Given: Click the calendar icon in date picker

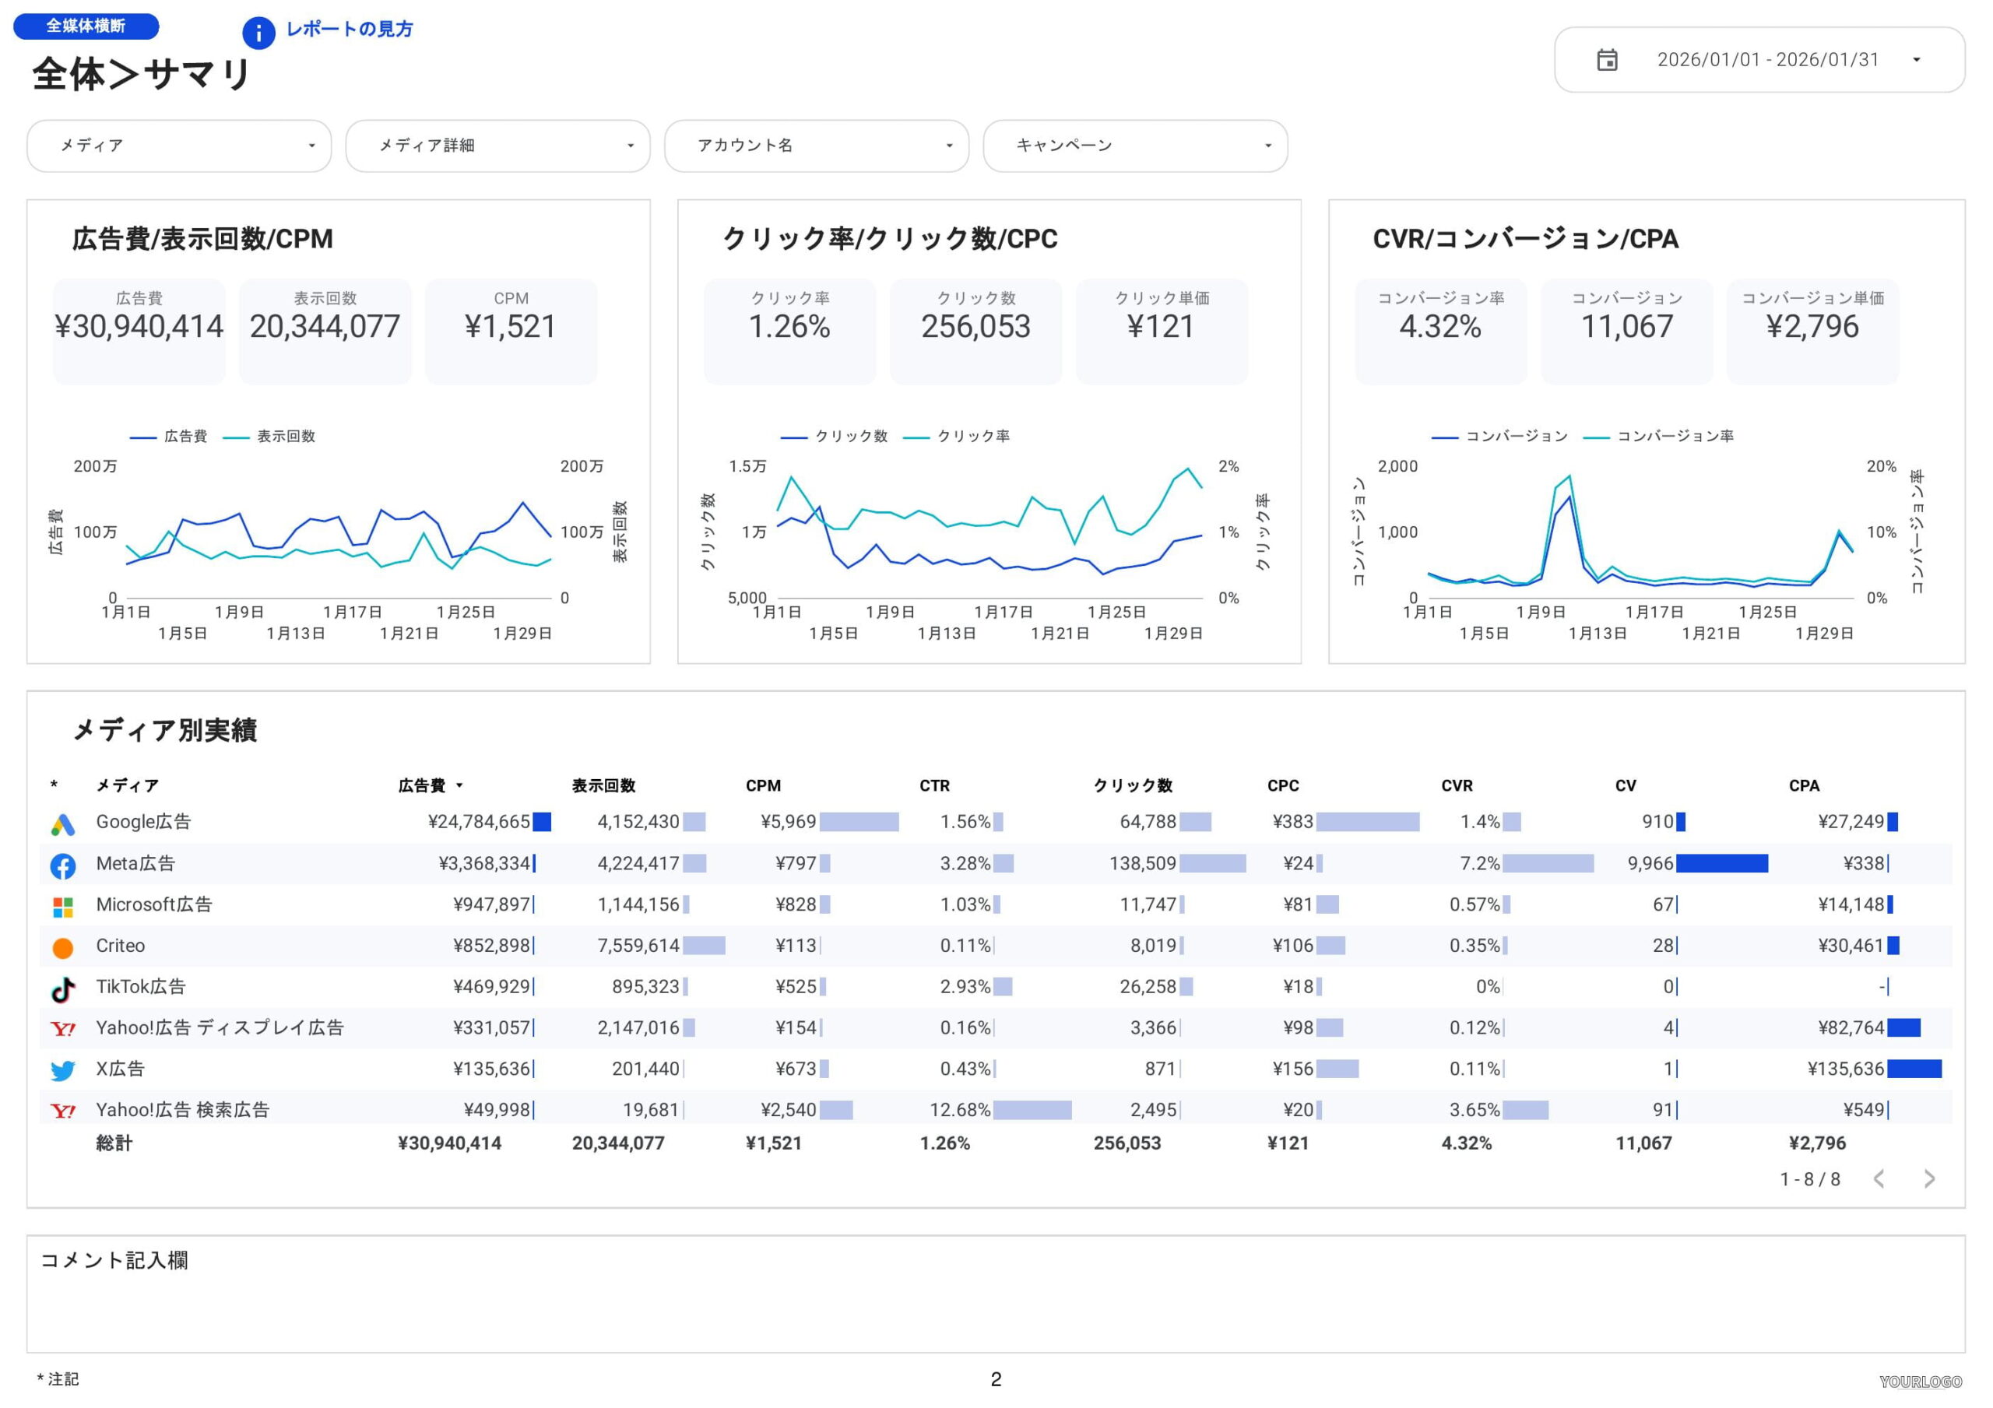Looking at the screenshot, I should pos(1607,60).
